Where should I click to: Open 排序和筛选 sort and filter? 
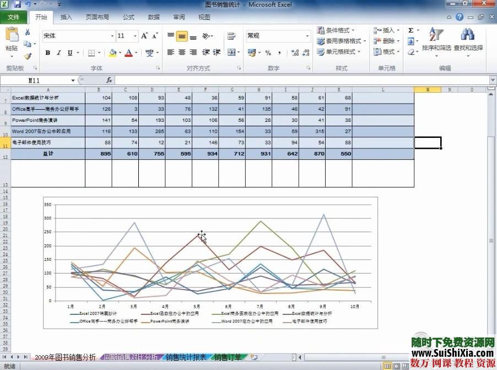(x=436, y=41)
